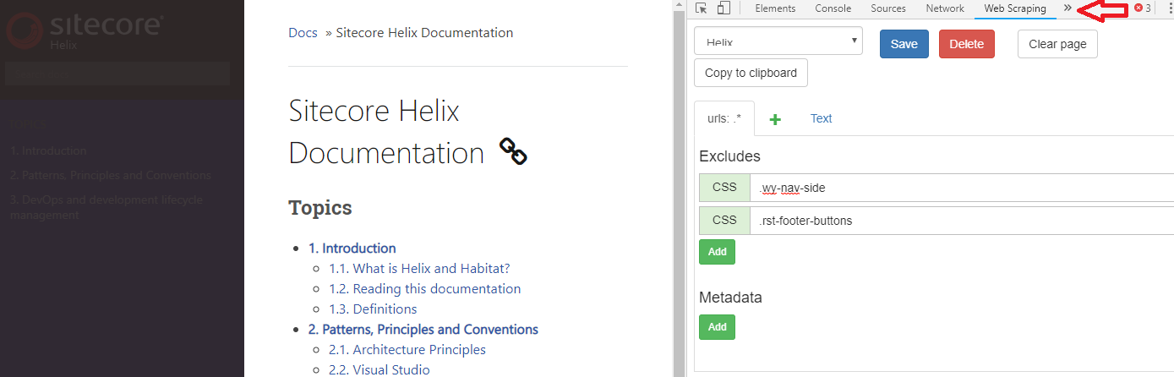Image resolution: width=1174 pixels, height=377 pixels.
Task: Select the Web Scraping tab
Action: [x=1015, y=8]
